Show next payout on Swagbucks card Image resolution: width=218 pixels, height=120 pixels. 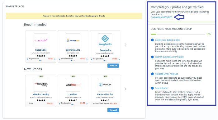(x=119, y=59)
